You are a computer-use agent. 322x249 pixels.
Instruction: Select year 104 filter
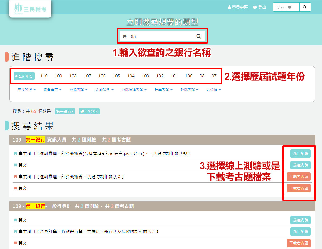pos(131,76)
